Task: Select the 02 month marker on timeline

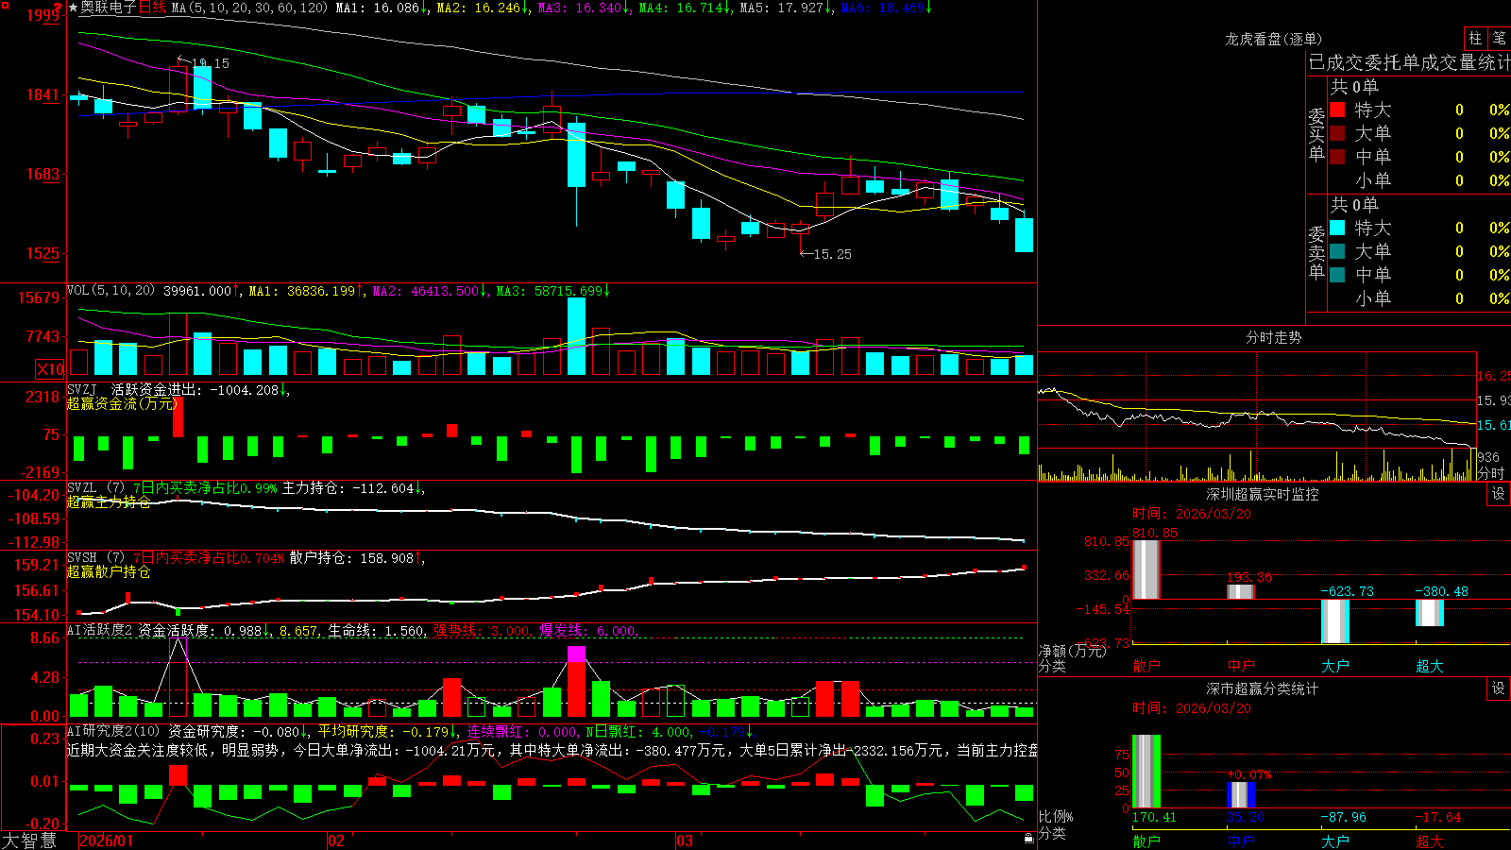Action: [336, 841]
